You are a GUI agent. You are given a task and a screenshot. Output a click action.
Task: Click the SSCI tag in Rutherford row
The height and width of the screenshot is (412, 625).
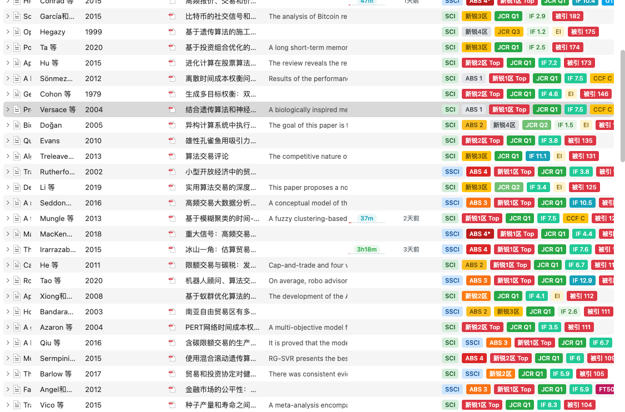pyautogui.click(x=452, y=172)
